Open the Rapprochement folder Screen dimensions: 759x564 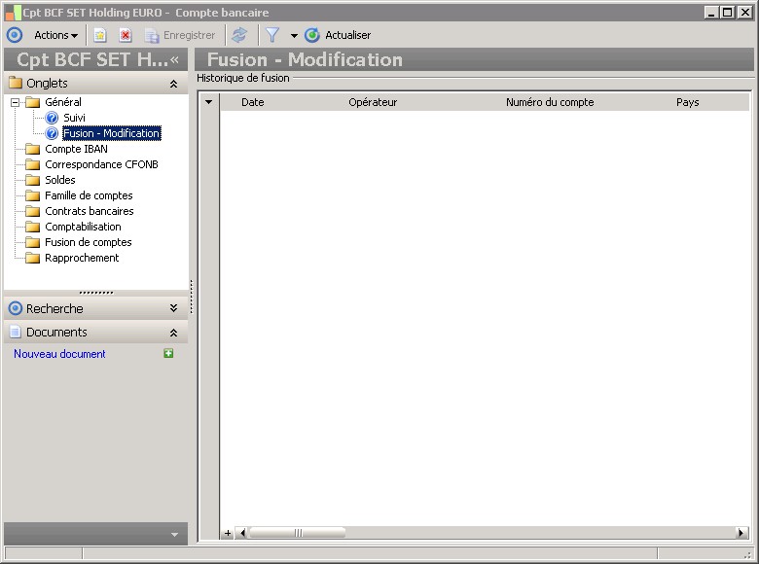tap(82, 258)
